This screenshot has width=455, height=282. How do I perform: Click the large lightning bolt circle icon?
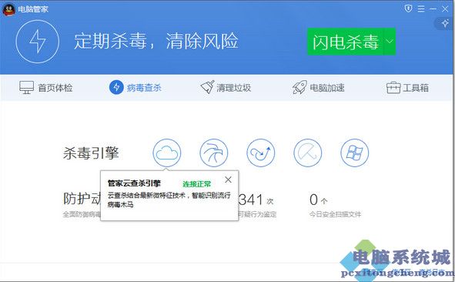[38, 42]
